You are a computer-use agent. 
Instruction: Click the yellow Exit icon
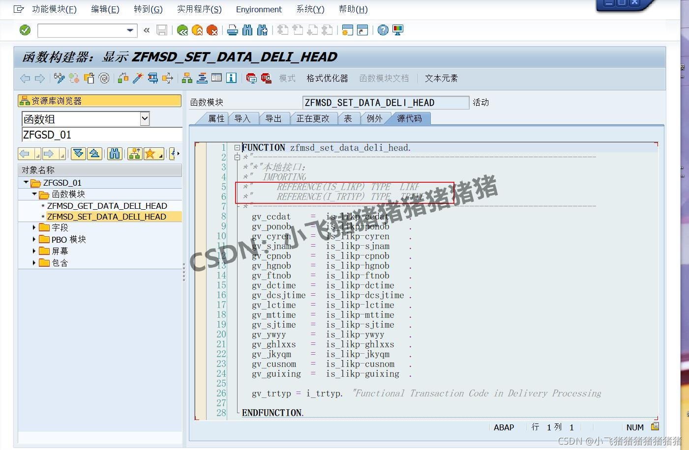[197, 30]
